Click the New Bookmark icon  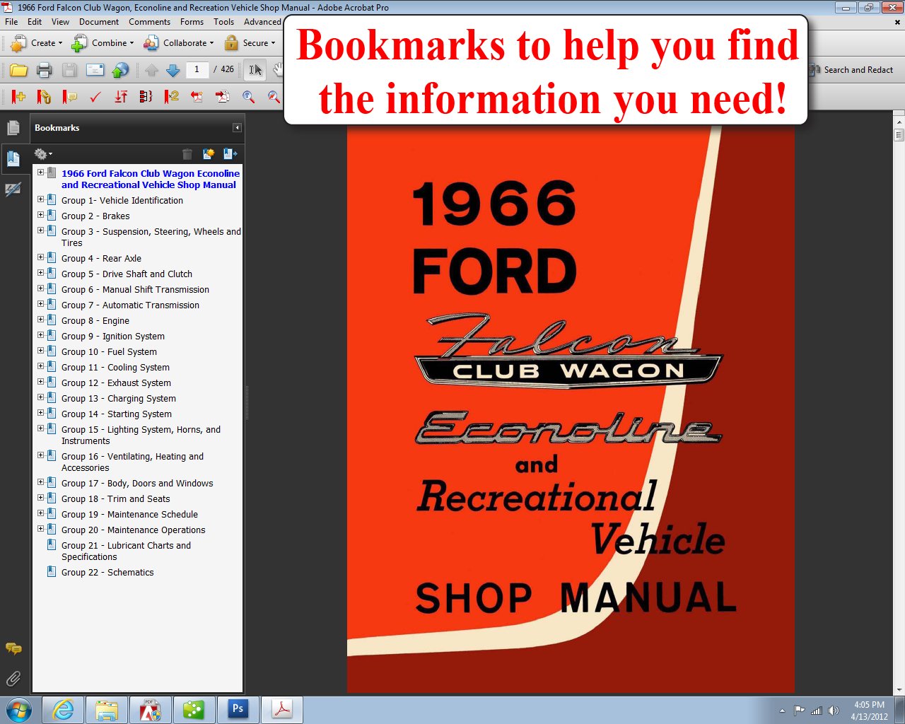point(208,153)
